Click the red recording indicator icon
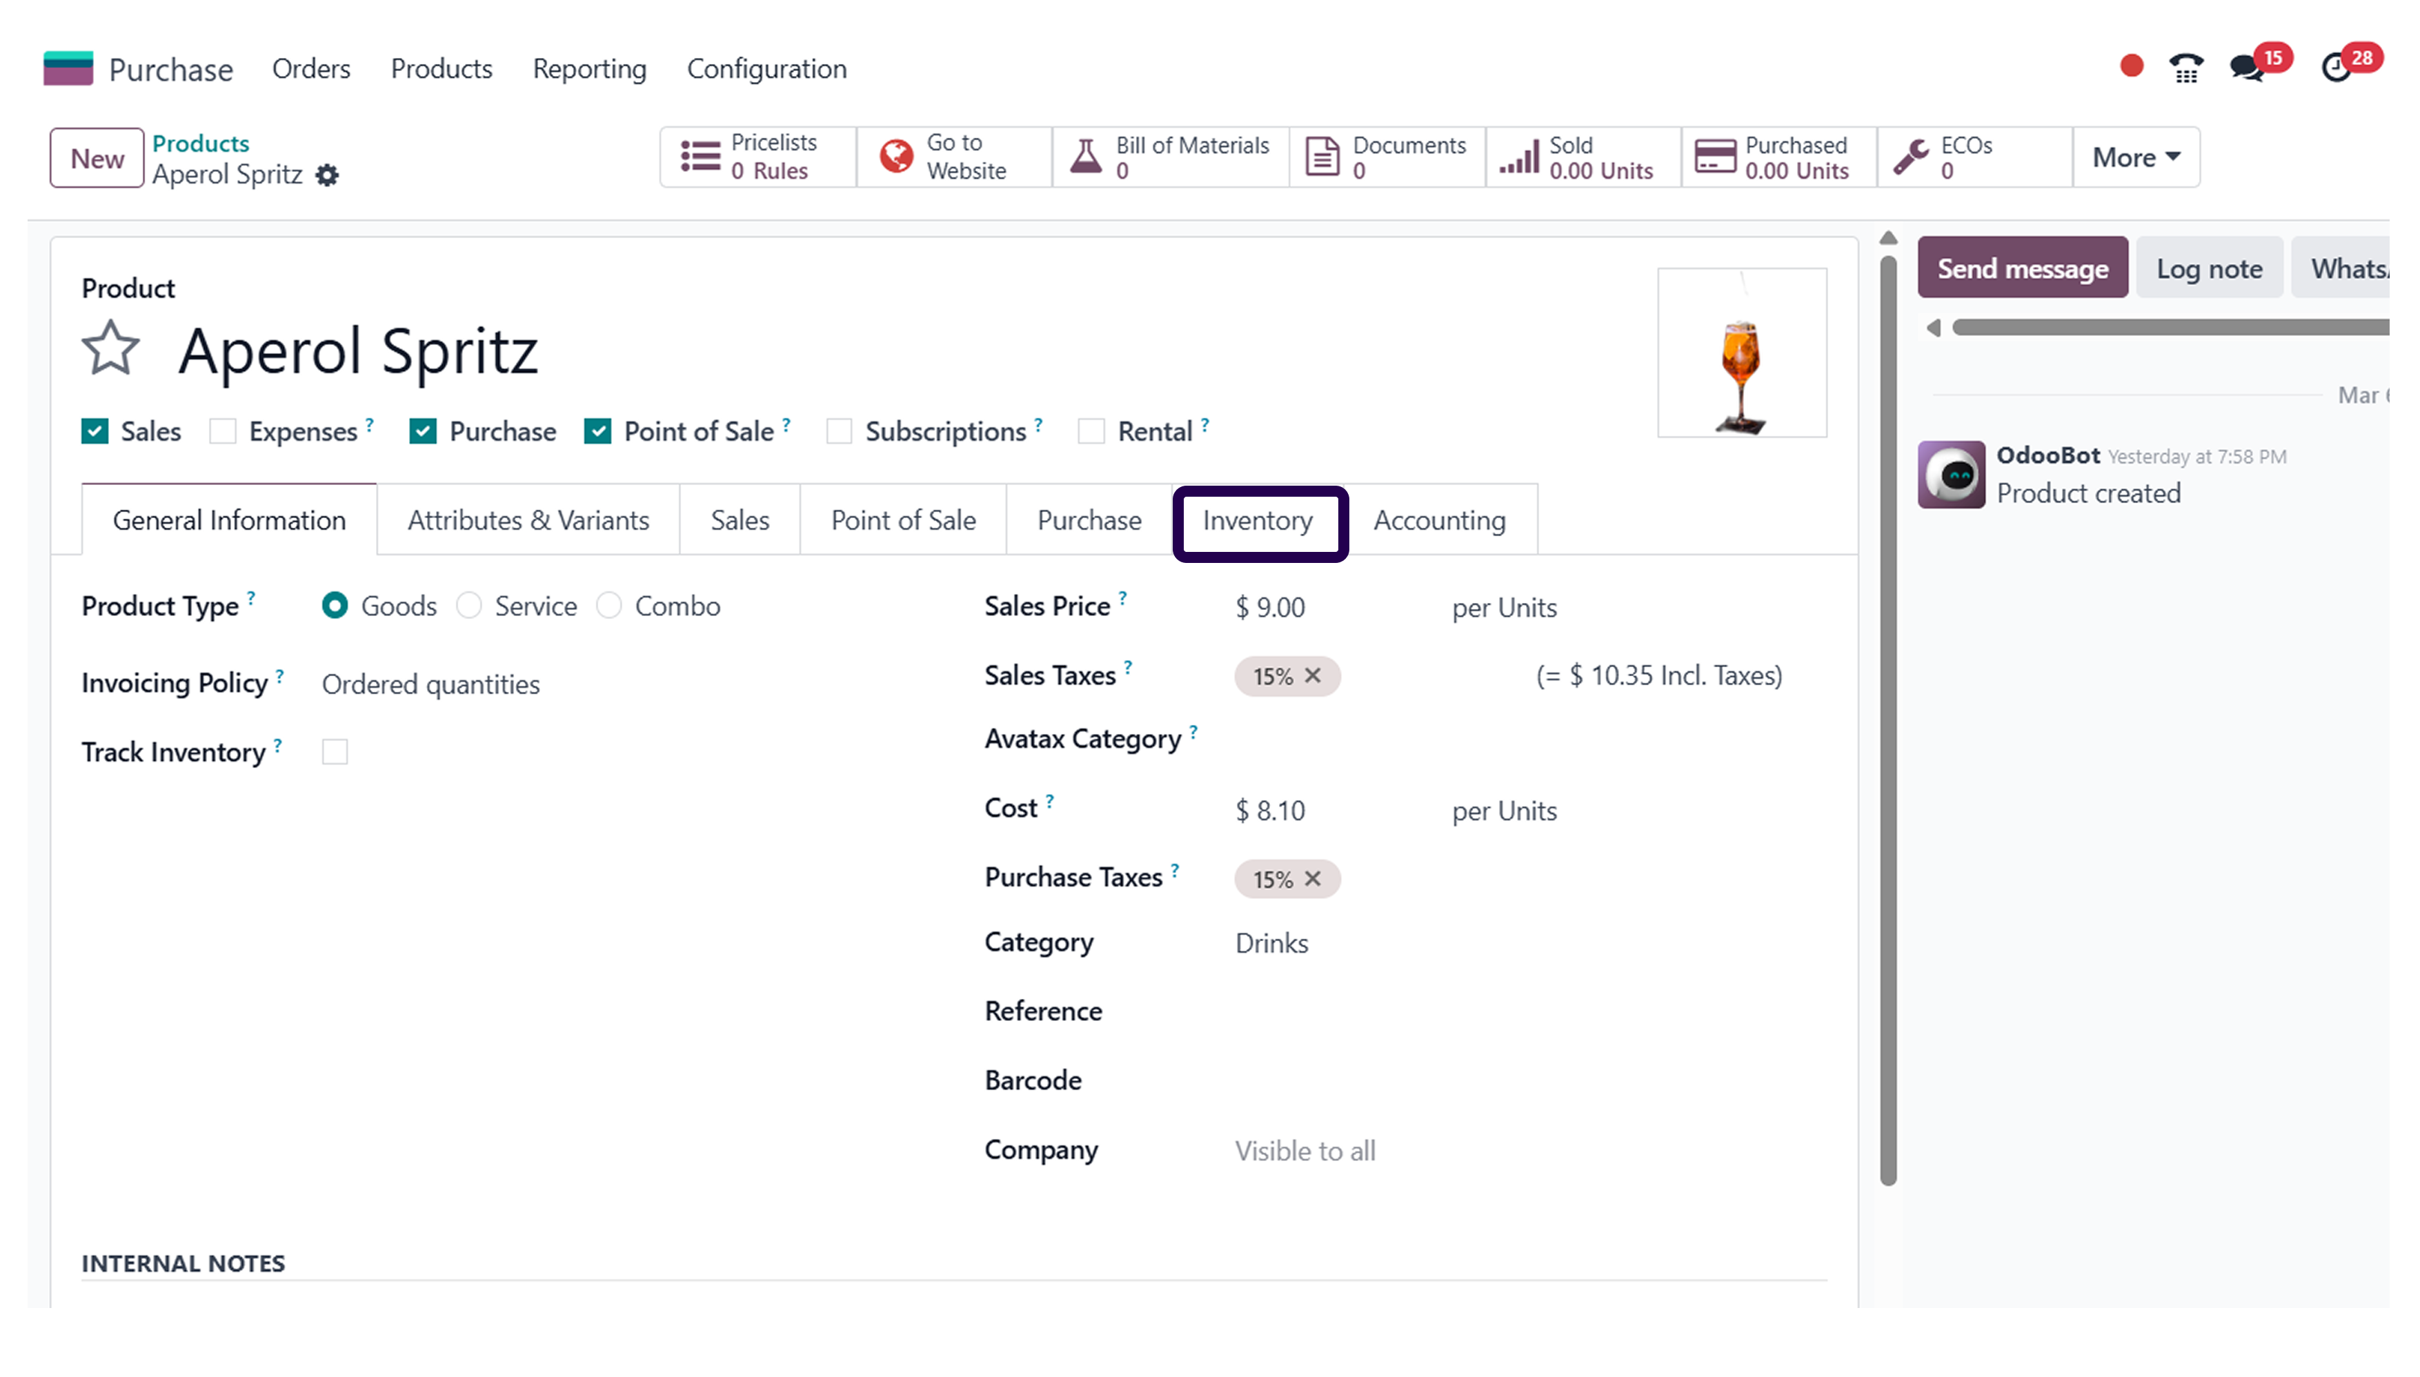The height and width of the screenshot is (1377, 2420). pos(2131,66)
